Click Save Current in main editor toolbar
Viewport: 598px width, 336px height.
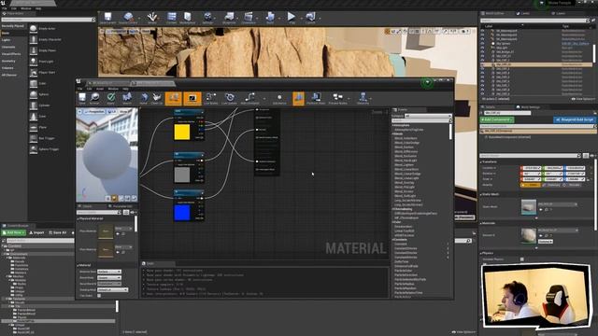pos(107,18)
